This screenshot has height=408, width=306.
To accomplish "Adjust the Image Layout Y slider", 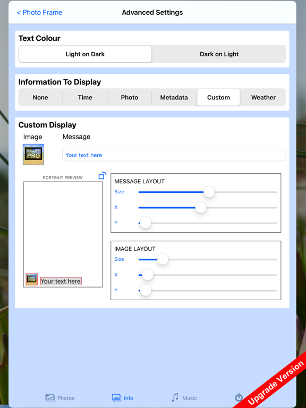I will pyautogui.click(x=146, y=291).
